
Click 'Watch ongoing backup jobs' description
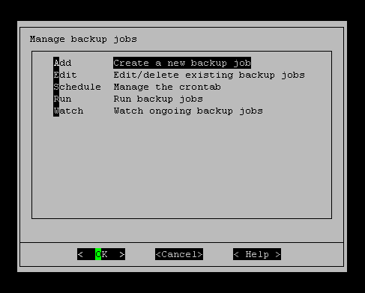[x=188, y=111]
